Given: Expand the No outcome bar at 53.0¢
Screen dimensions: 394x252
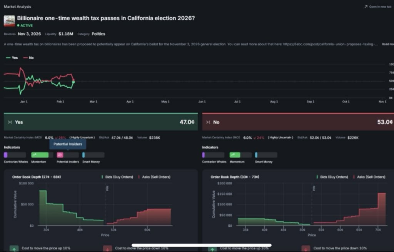Looking at the screenshot, I should pyautogui.click(x=298, y=122).
